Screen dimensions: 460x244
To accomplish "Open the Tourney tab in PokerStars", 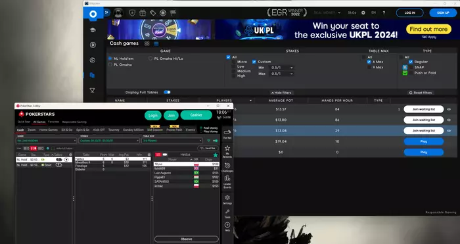I will click(x=114, y=130).
